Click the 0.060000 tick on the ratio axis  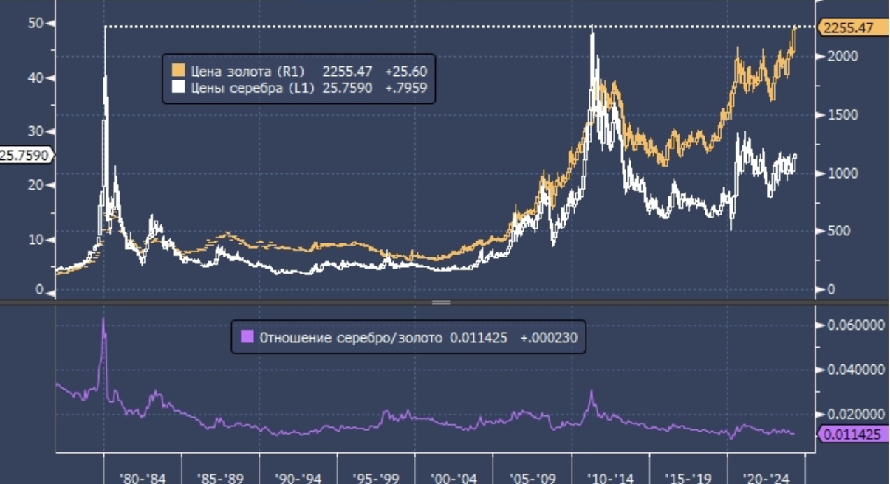tap(854, 325)
